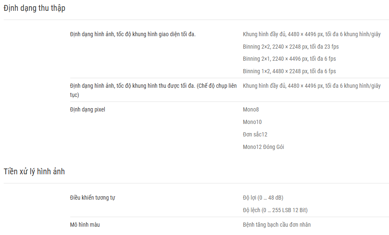Click the 'Điều khiển tương tự' row label

(x=93, y=198)
